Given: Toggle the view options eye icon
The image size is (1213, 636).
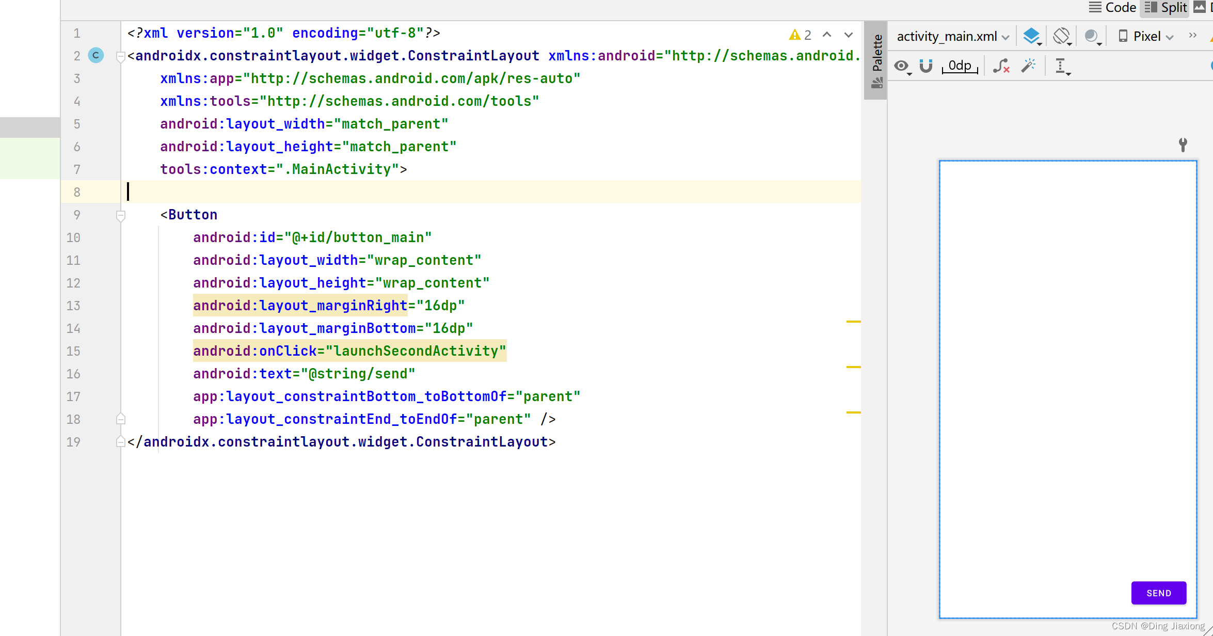Looking at the screenshot, I should click(x=902, y=66).
